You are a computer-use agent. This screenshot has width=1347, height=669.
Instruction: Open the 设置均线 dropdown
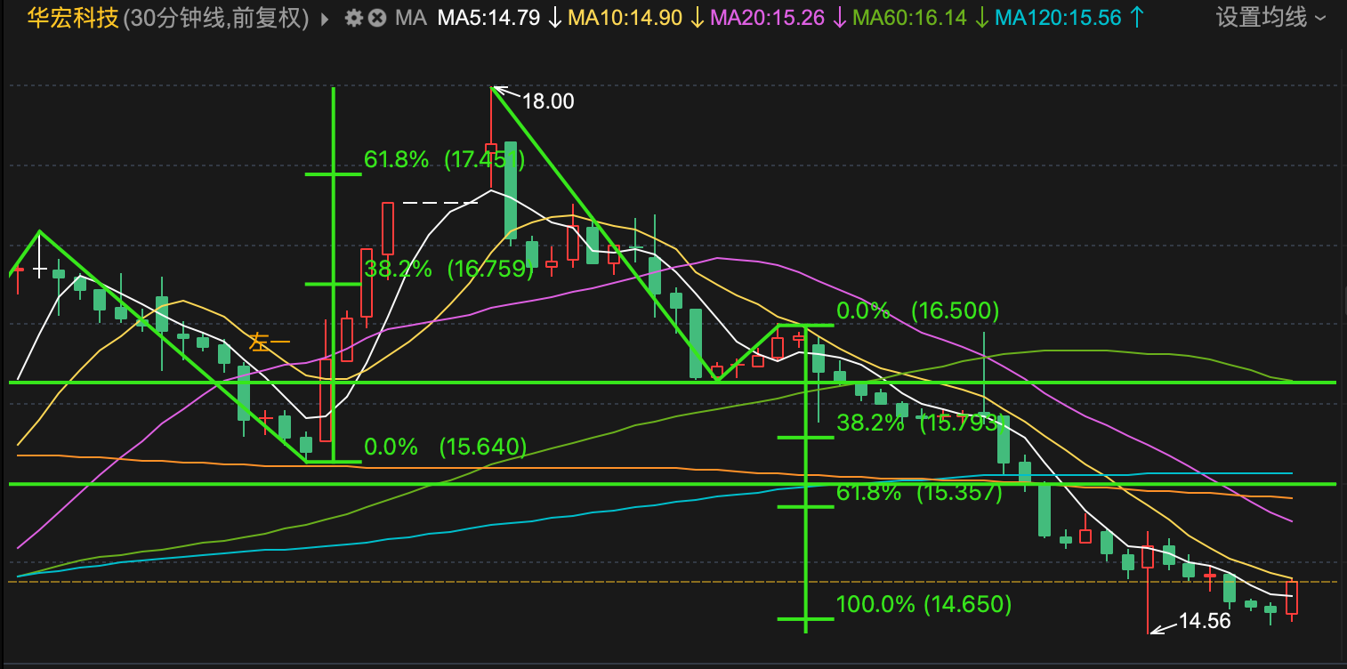coord(1270,17)
